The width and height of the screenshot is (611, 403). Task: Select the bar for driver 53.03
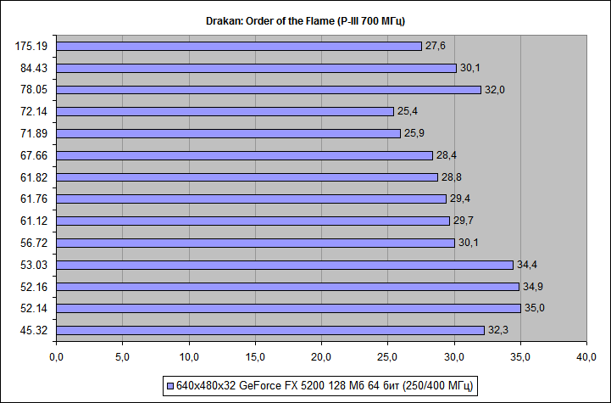click(285, 265)
